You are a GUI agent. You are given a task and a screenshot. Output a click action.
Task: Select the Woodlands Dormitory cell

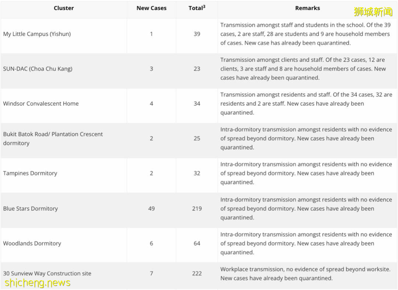click(x=32, y=243)
